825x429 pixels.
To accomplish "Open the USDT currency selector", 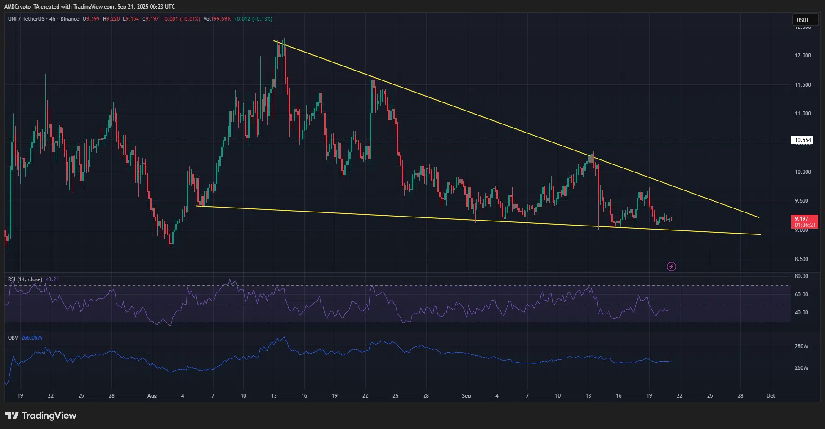I will point(805,20).
